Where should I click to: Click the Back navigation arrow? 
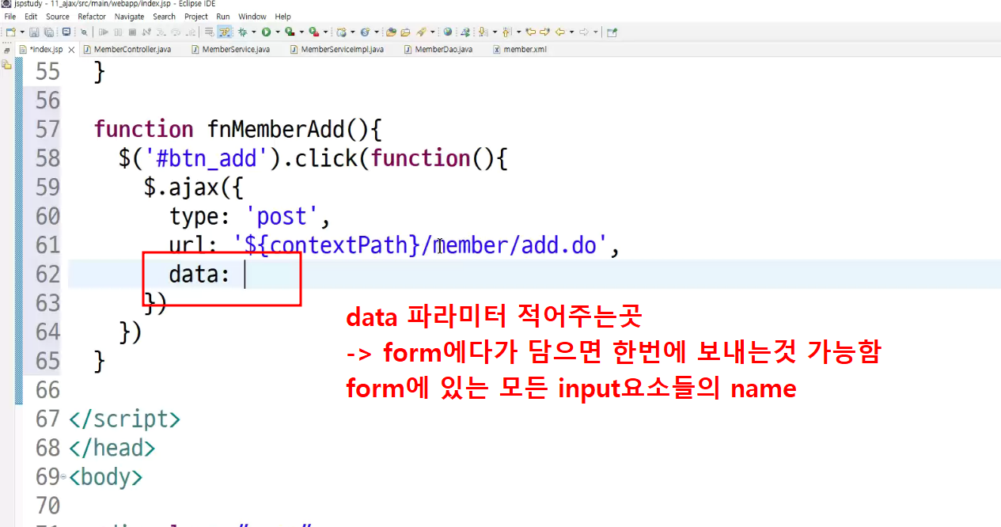(x=560, y=32)
